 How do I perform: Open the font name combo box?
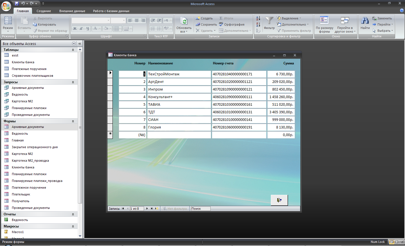(91, 21)
